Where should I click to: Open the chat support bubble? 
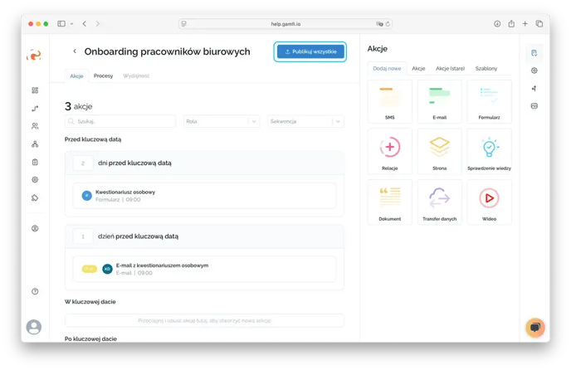pyautogui.click(x=535, y=328)
